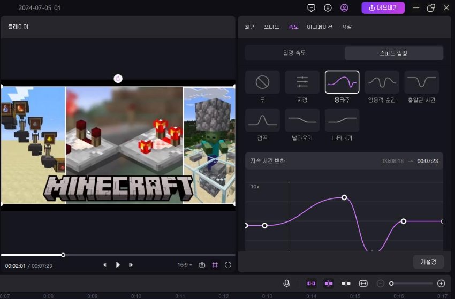Set speed ramp to 무 (none)

coord(262,82)
